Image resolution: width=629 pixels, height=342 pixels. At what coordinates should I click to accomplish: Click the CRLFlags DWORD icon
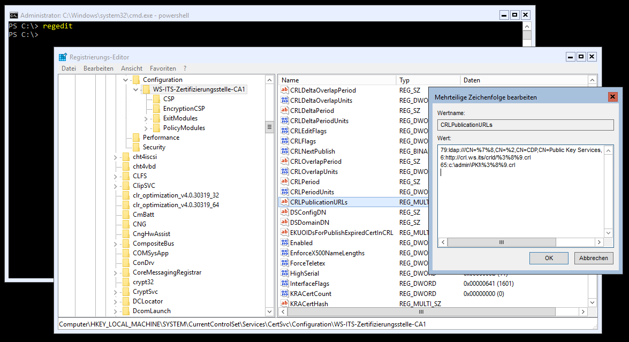[x=285, y=141]
